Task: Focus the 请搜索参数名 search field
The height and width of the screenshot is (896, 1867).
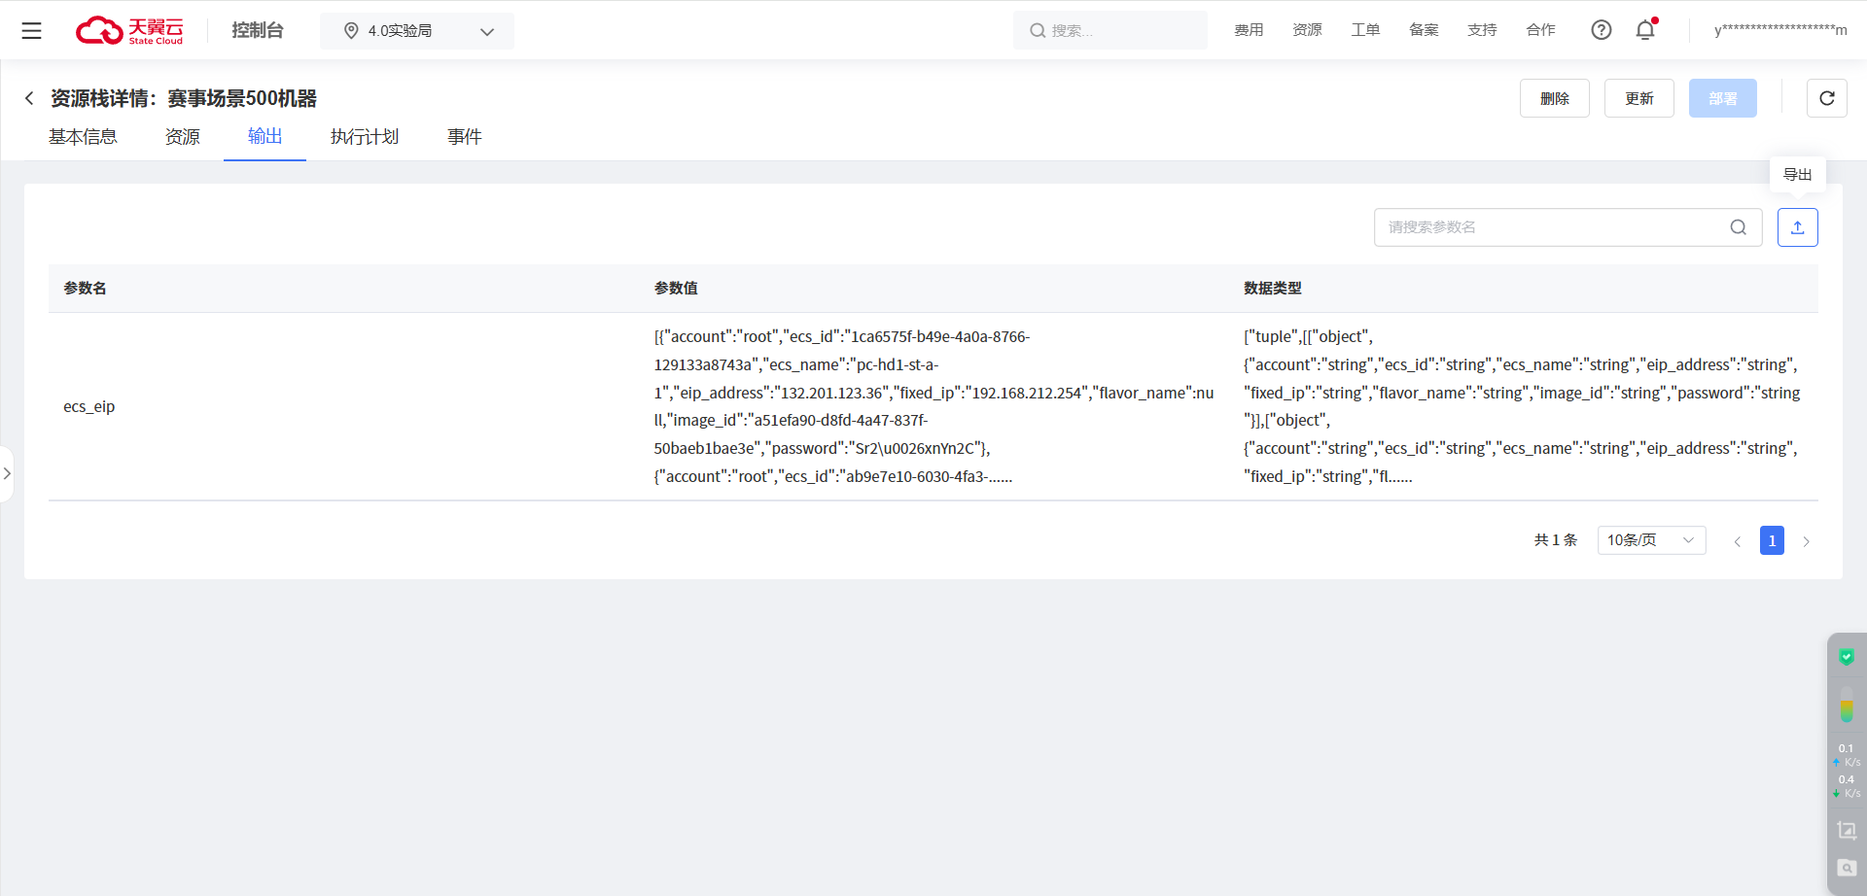Action: click(x=1551, y=227)
